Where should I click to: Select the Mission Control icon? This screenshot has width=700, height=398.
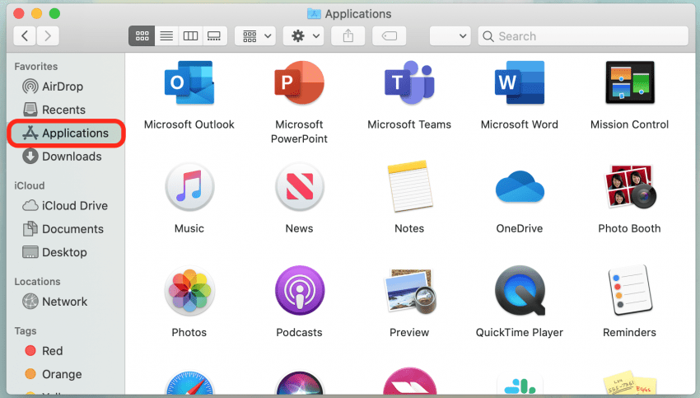click(x=629, y=84)
